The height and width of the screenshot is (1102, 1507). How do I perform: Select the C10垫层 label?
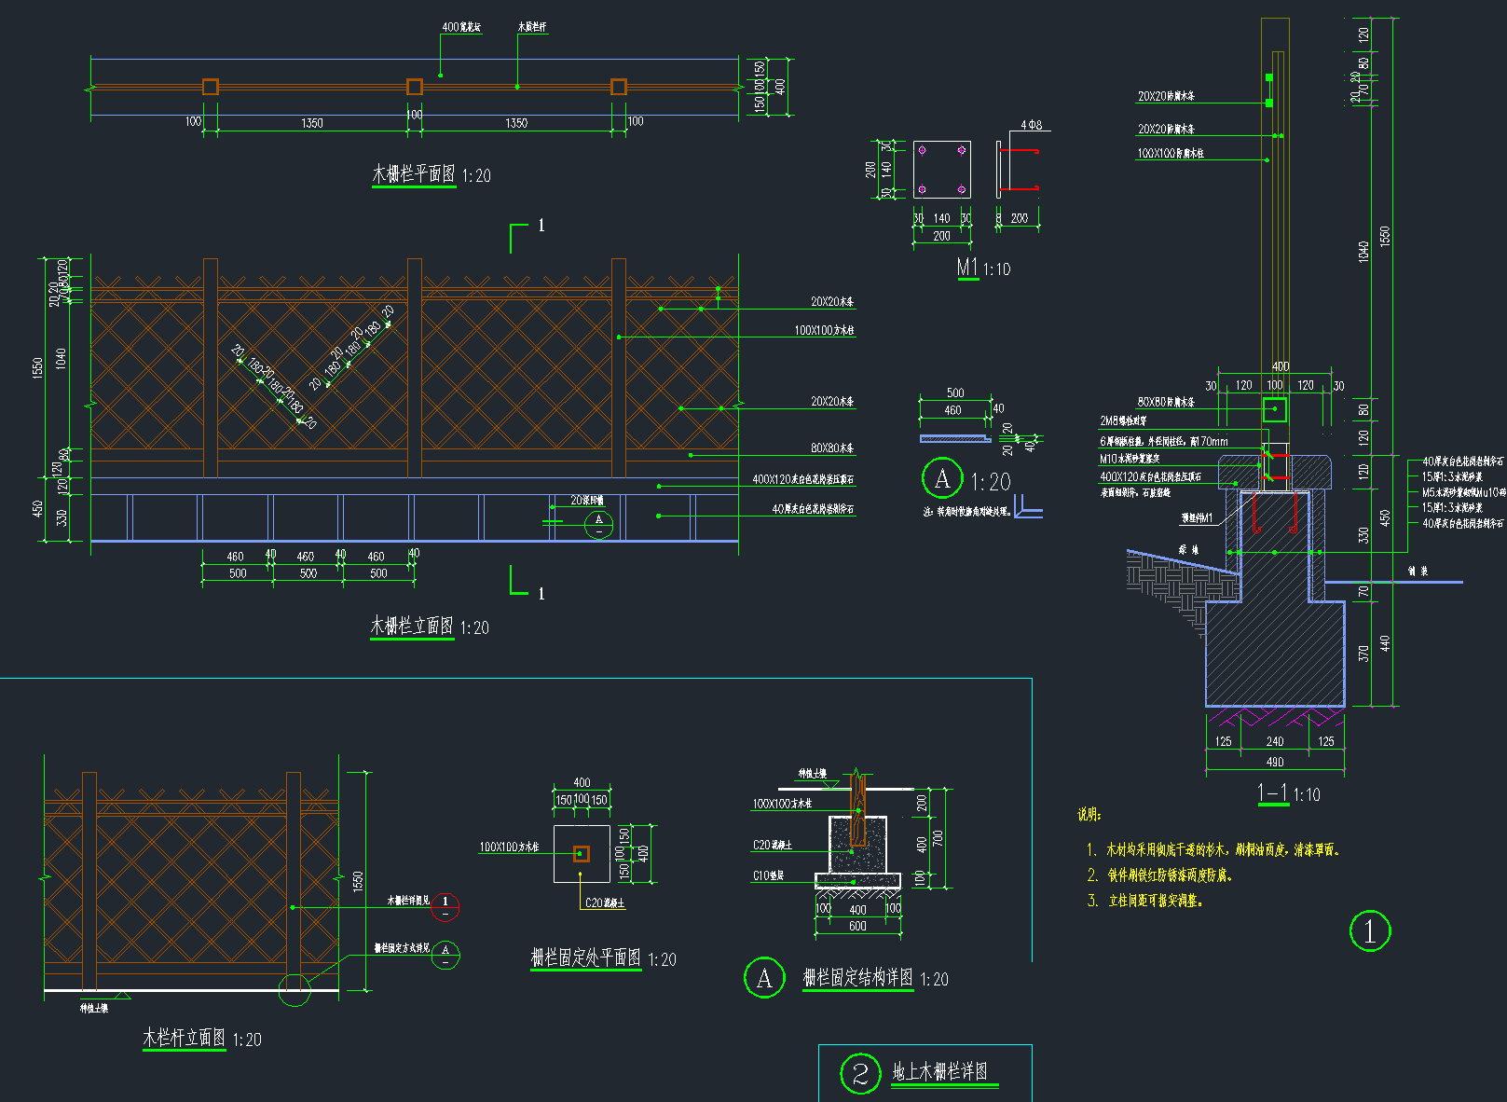(x=769, y=875)
